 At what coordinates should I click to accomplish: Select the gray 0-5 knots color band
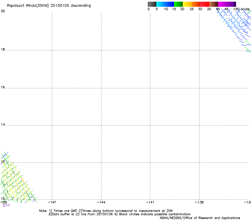(x=152, y=4)
